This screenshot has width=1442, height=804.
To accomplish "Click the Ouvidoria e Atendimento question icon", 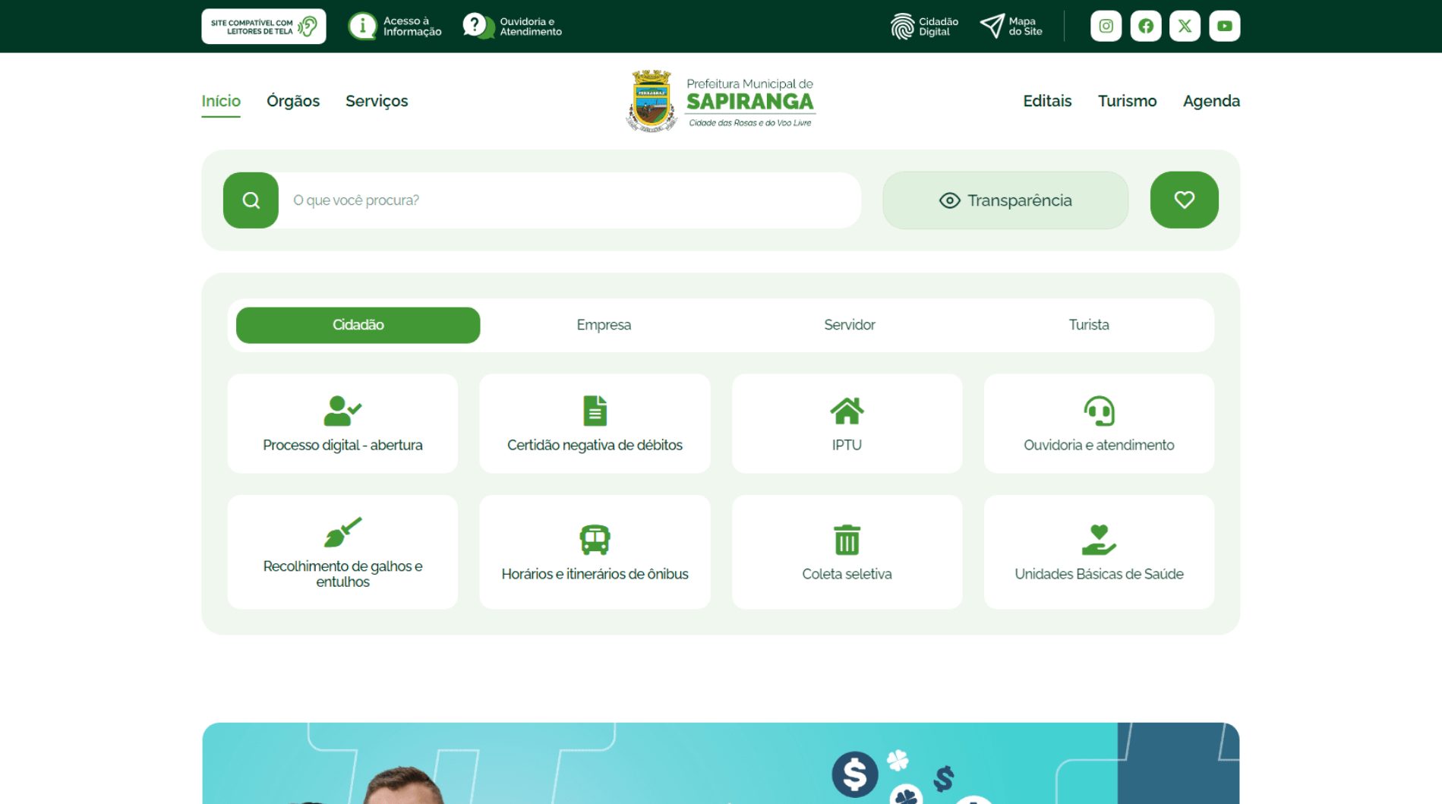I will coord(478,27).
